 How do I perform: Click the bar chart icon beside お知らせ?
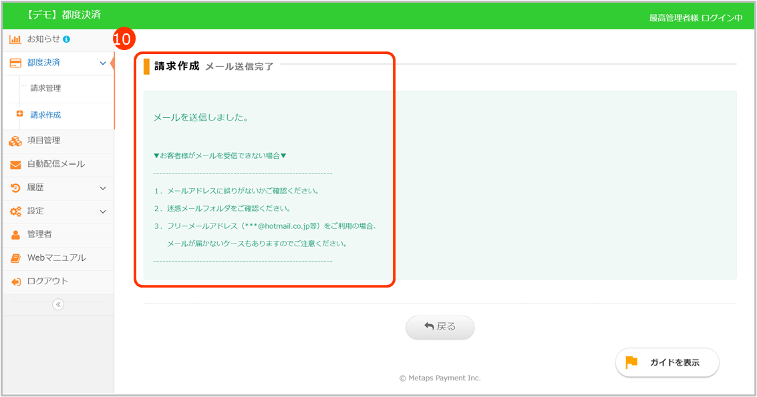pos(15,39)
